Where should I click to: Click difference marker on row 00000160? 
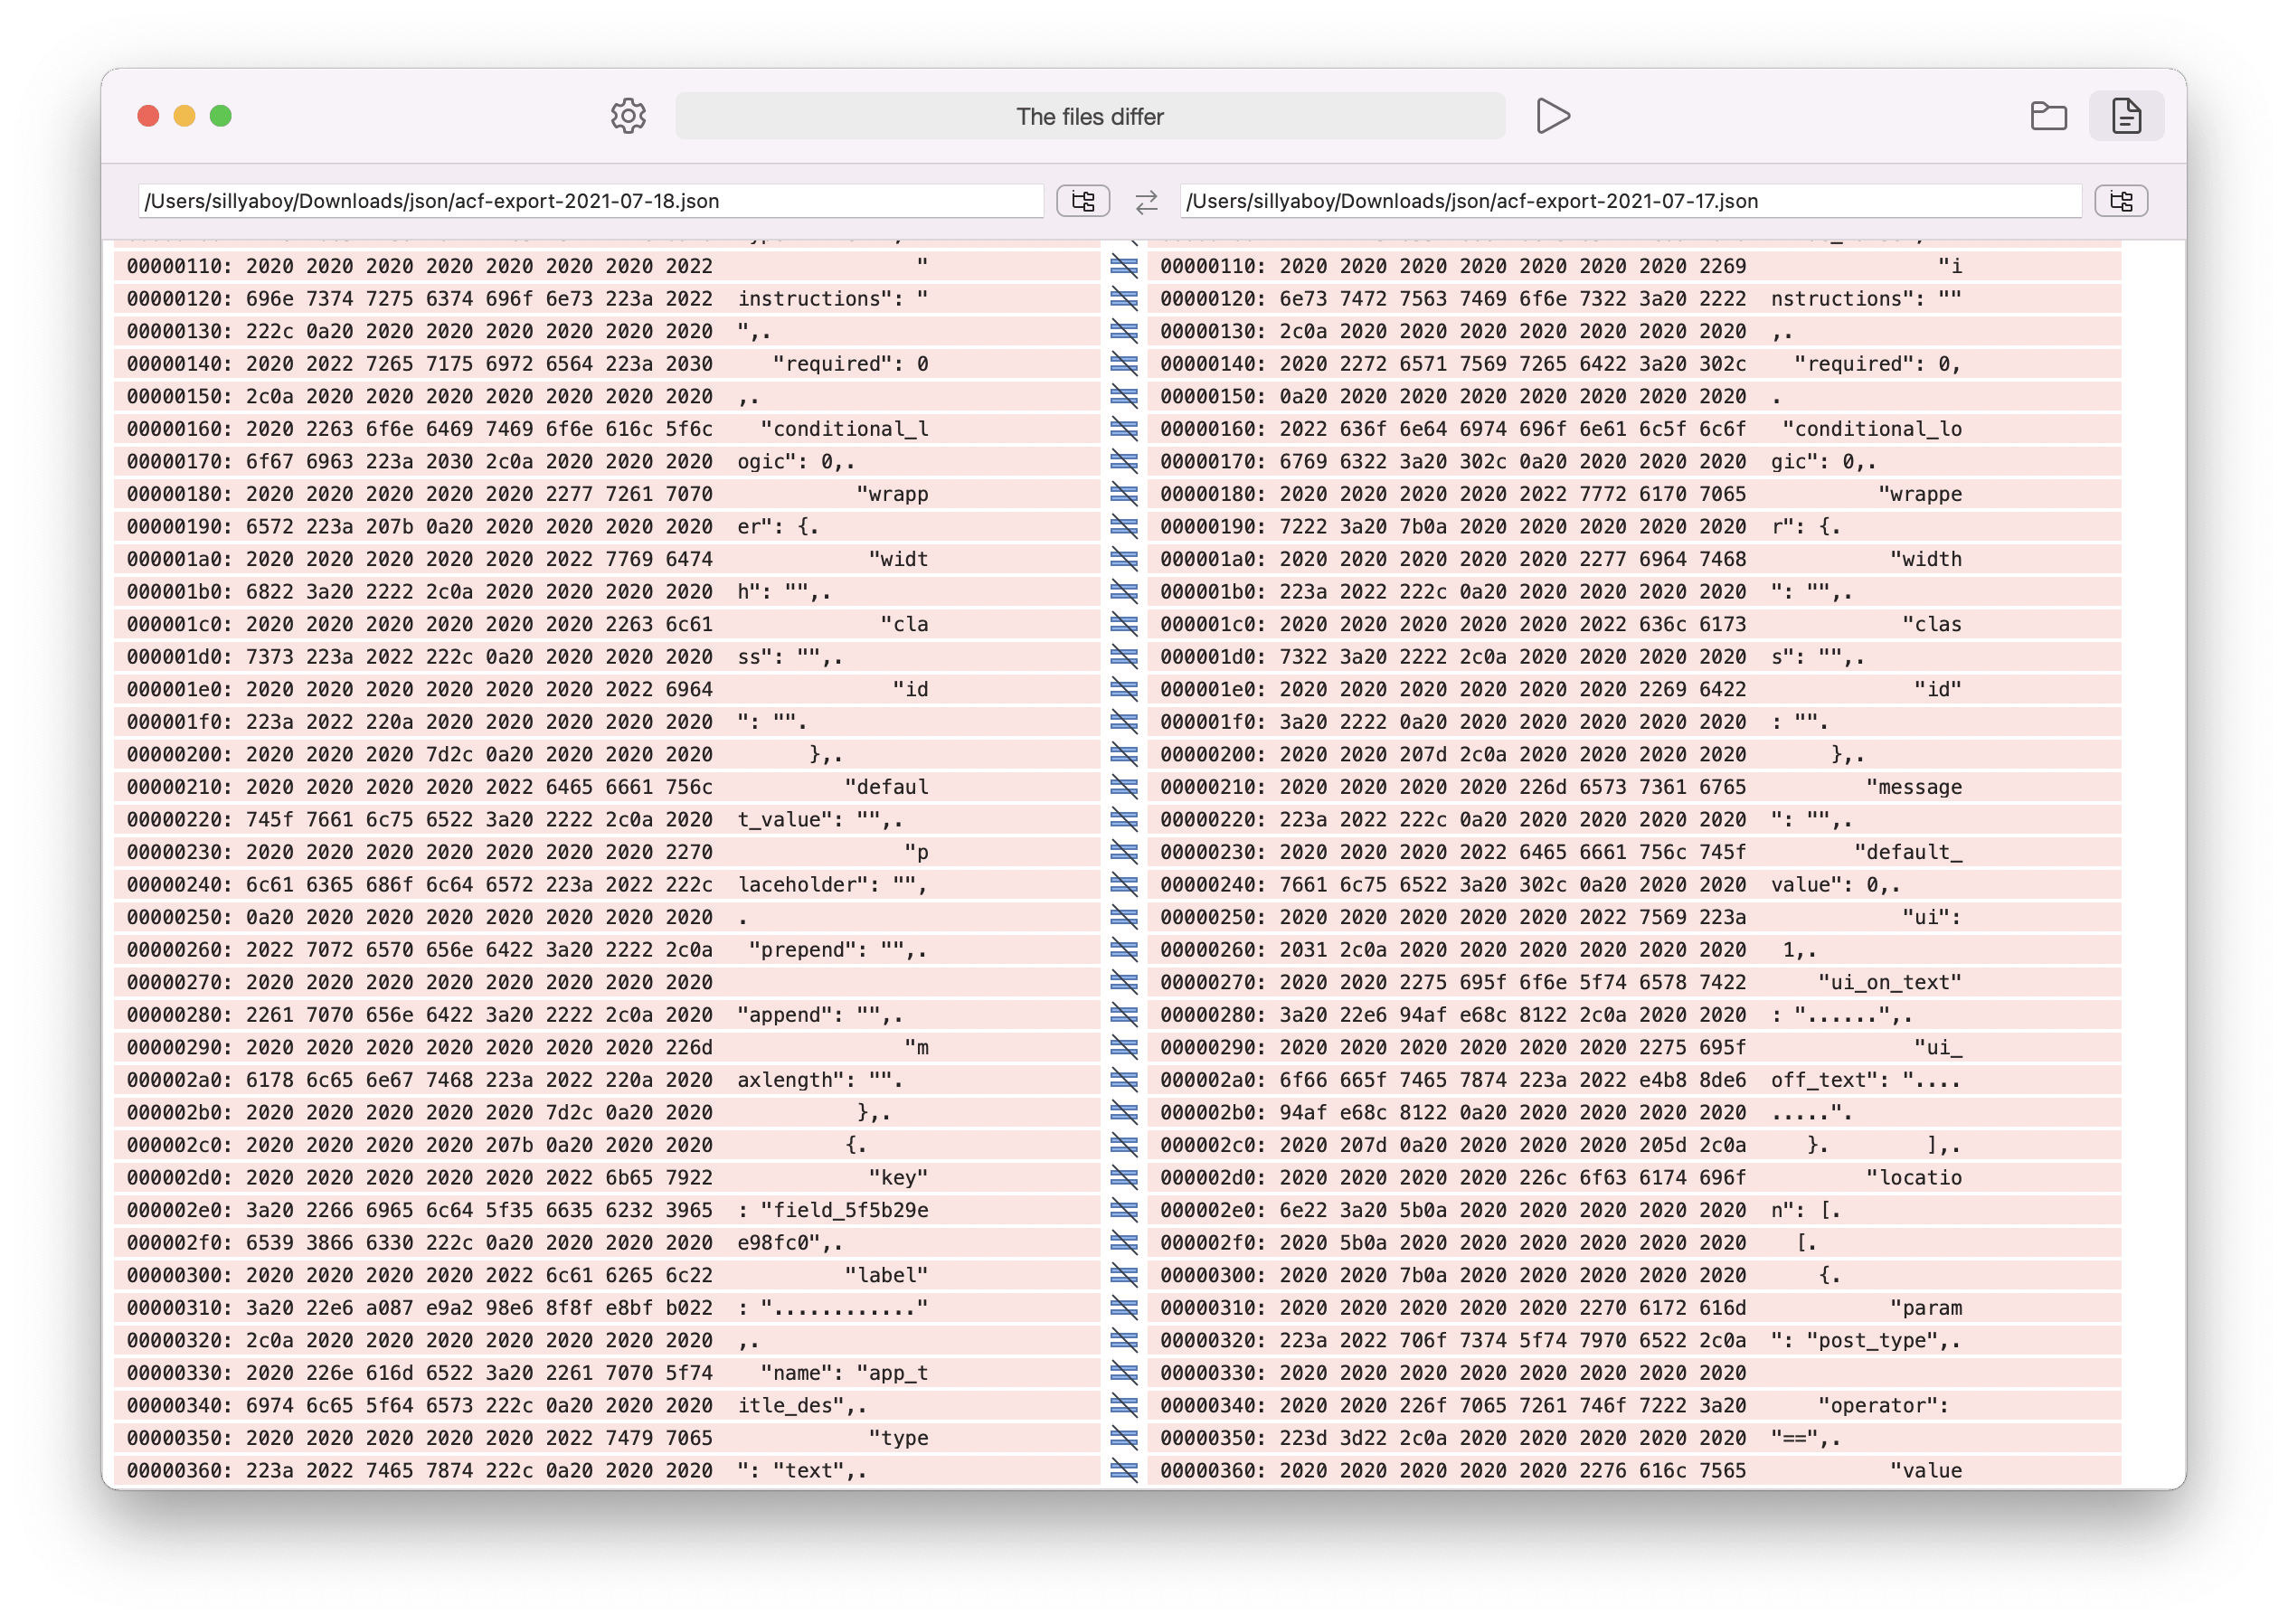[1124, 429]
